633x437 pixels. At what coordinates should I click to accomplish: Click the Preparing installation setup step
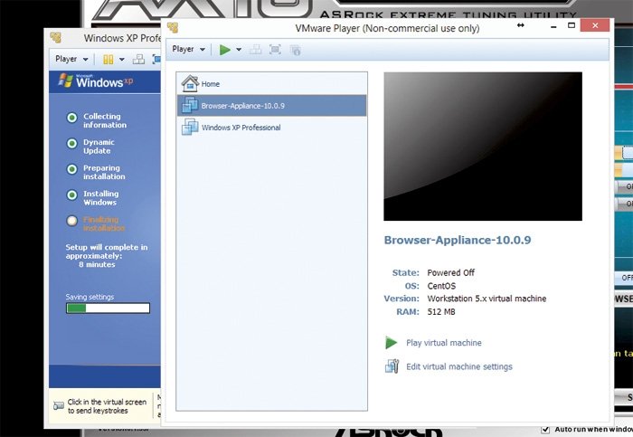[x=96, y=172]
